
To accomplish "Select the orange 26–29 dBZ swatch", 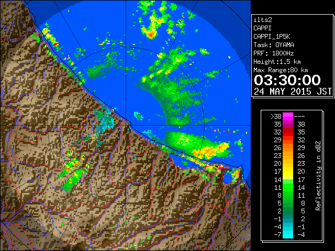I will (288, 148).
